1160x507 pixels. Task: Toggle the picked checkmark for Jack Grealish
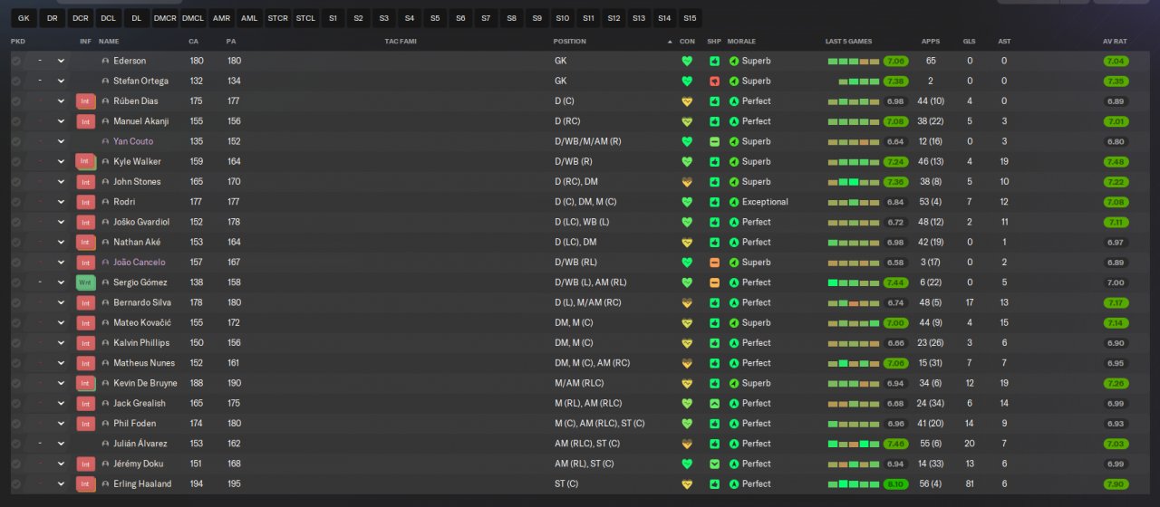tap(15, 404)
